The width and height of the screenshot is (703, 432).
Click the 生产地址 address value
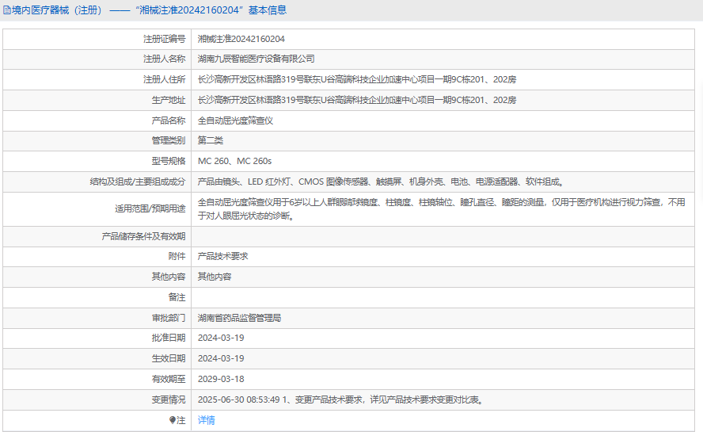pyautogui.click(x=357, y=100)
